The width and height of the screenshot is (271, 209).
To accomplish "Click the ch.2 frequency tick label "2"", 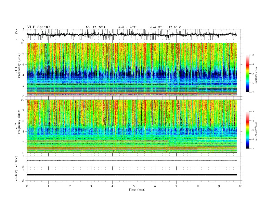I will click(24, 142).
